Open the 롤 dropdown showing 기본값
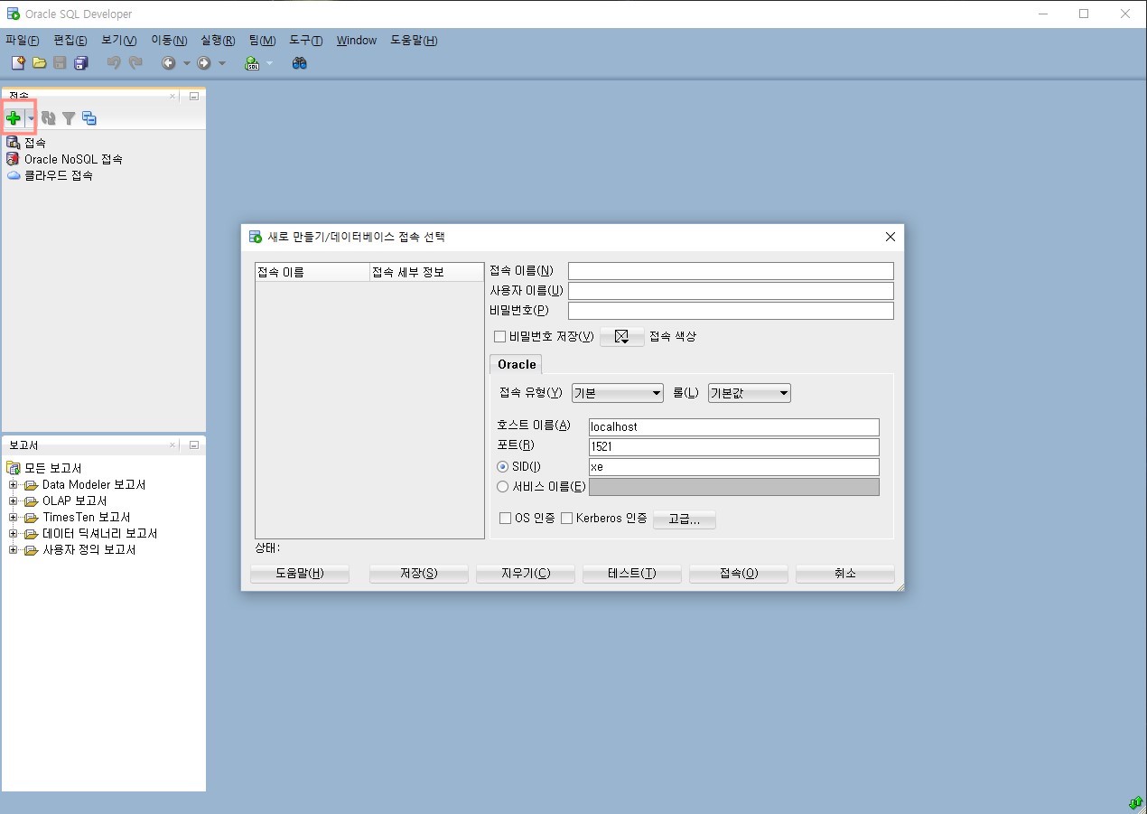 click(x=750, y=393)
